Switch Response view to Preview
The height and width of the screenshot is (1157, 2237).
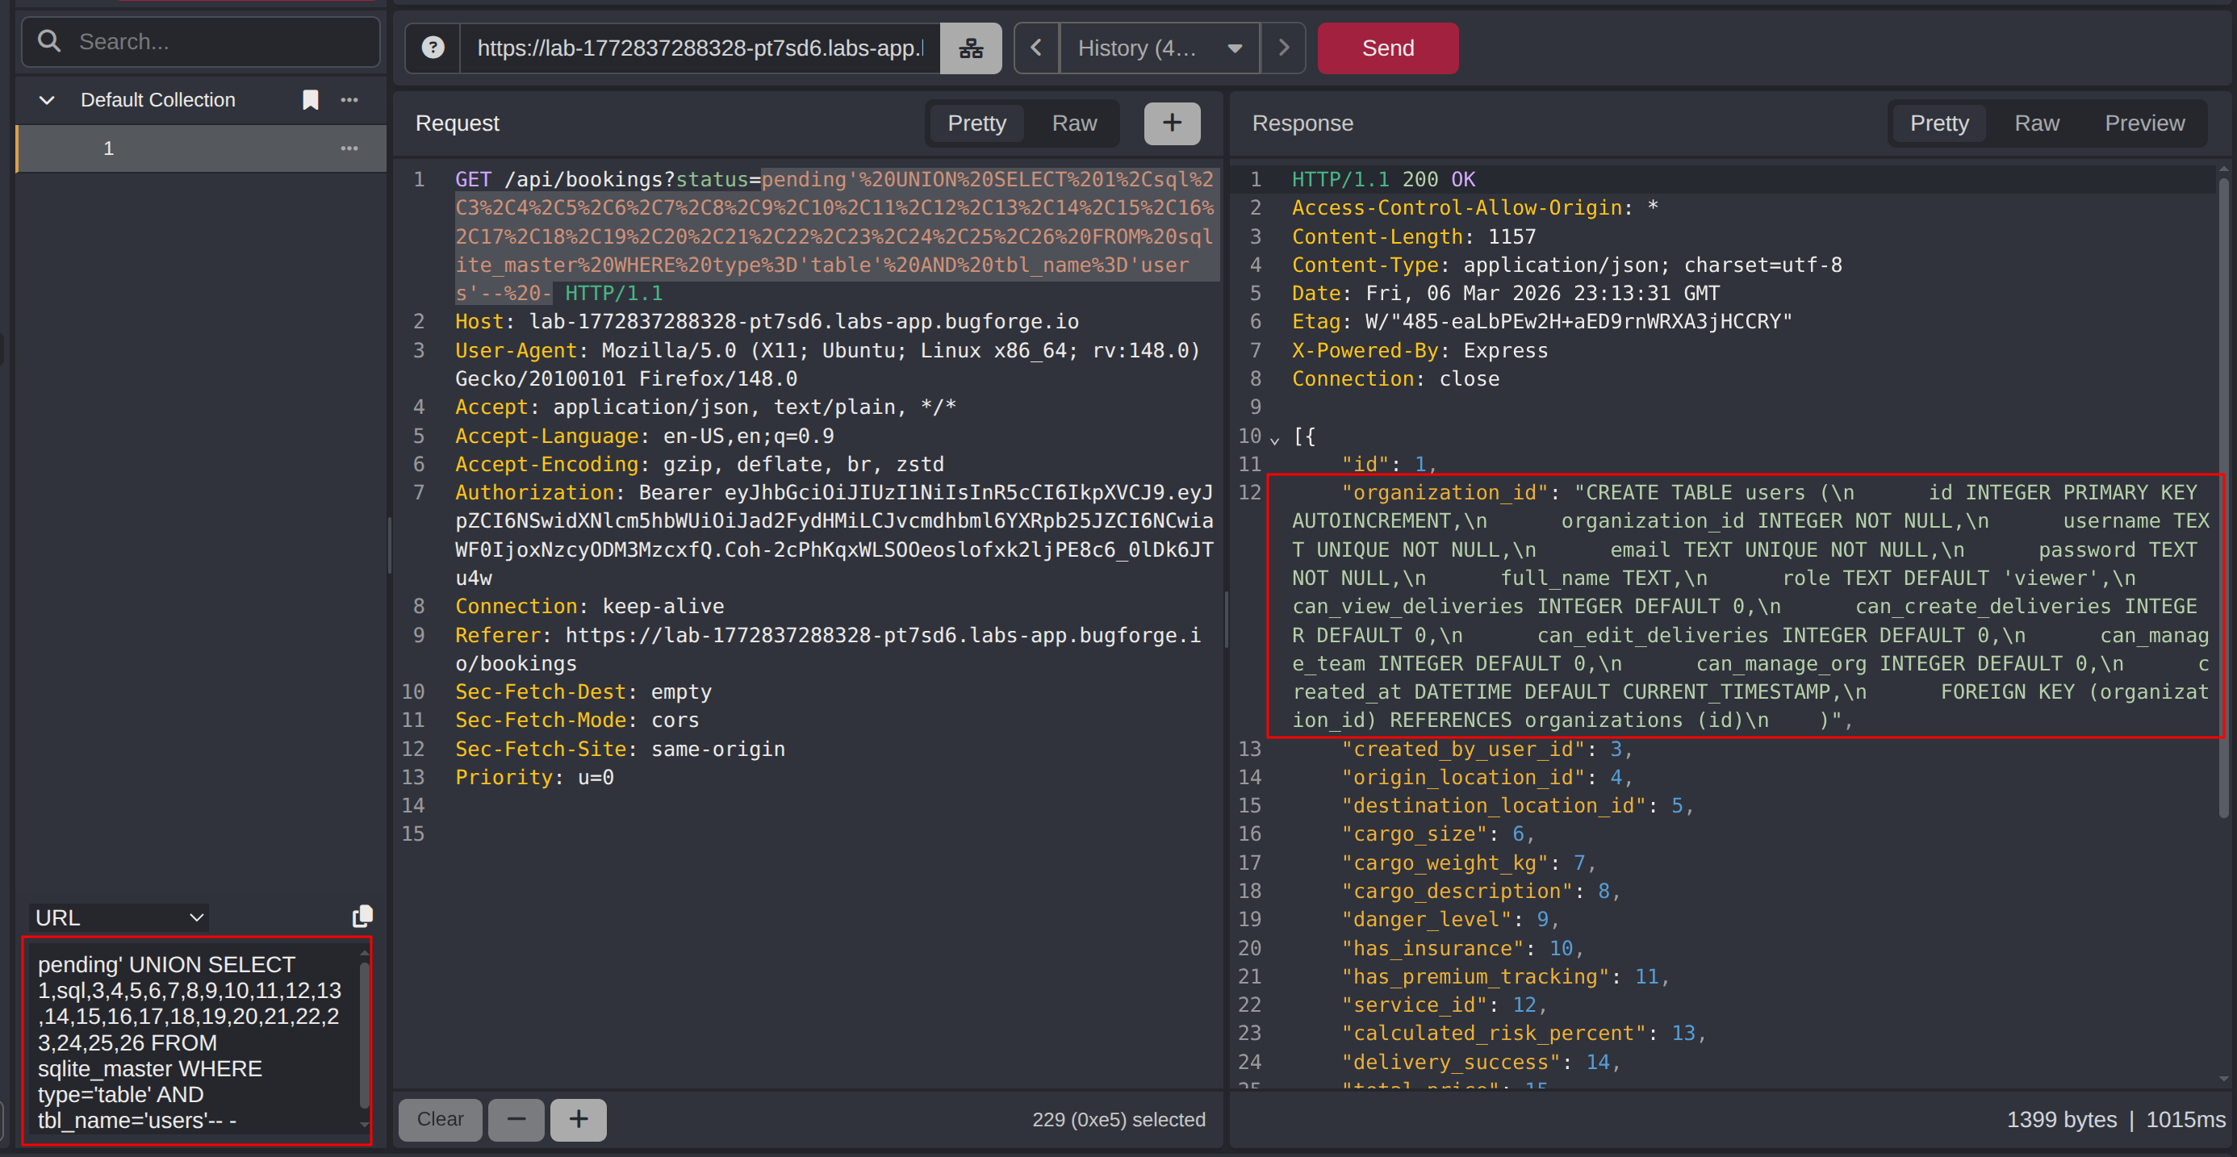tap(2143, 123)
